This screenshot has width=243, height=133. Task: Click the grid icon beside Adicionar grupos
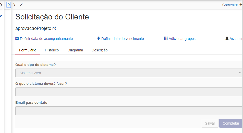coord(166,38)
